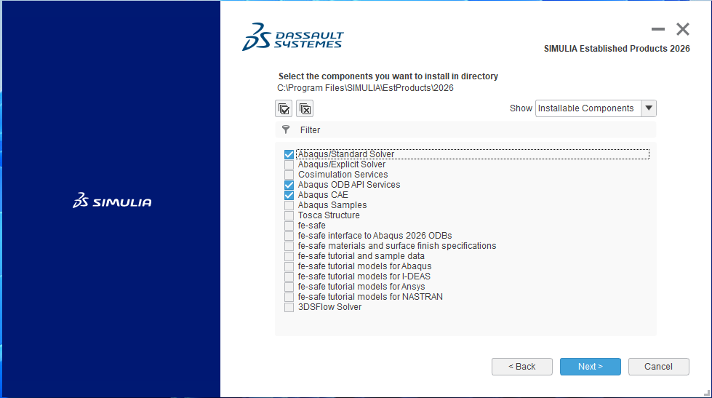This screenshot has height=398, width=712.
Task: Click the Abaqus Samples label
Action: (x=332, y=205)
